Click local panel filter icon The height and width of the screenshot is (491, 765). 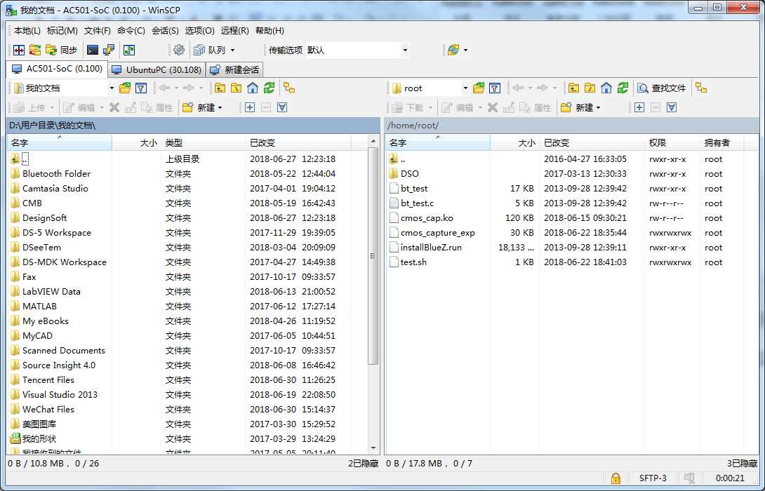point(141,88)
